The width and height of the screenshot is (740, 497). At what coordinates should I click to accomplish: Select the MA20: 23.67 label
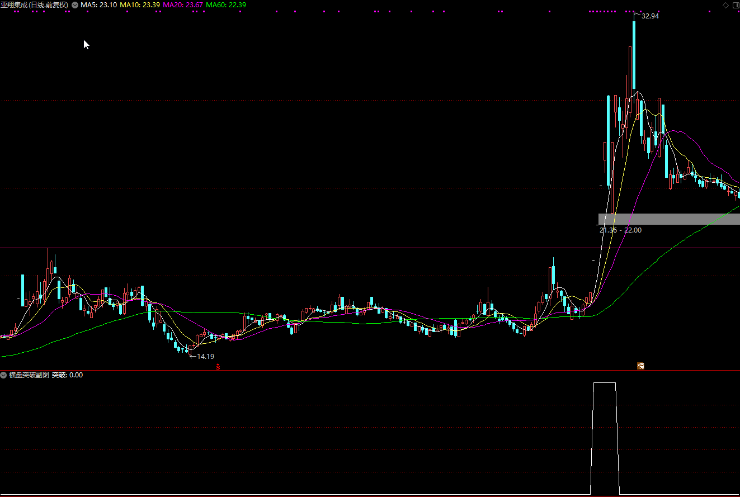click(x=183, y=4)
